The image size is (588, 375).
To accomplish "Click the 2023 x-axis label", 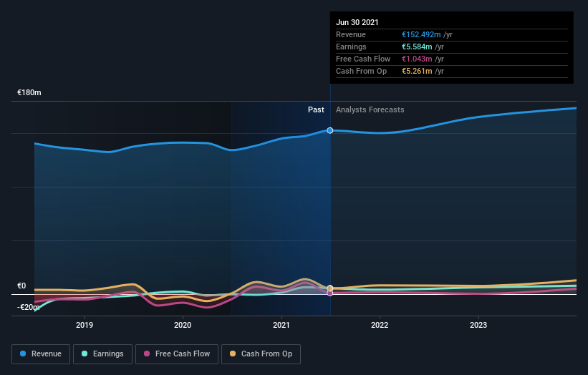I will tap(478, 325).
